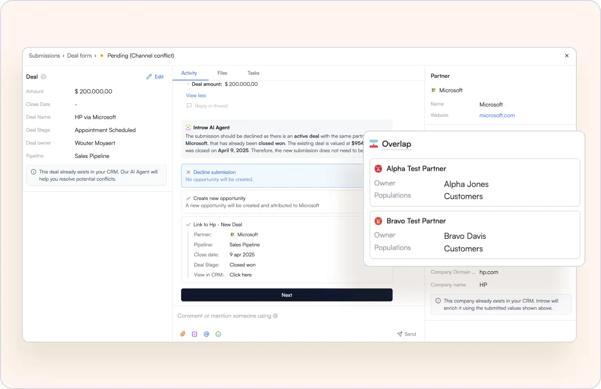Click the Microsoft name value in Partner panel
The height and width of the screenshot is (389, 601).
point(491,105)
